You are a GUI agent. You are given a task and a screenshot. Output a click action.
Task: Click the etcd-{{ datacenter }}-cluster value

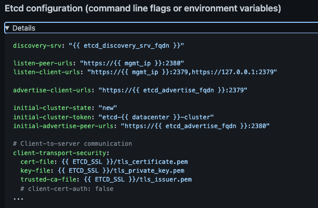(156, 117)
